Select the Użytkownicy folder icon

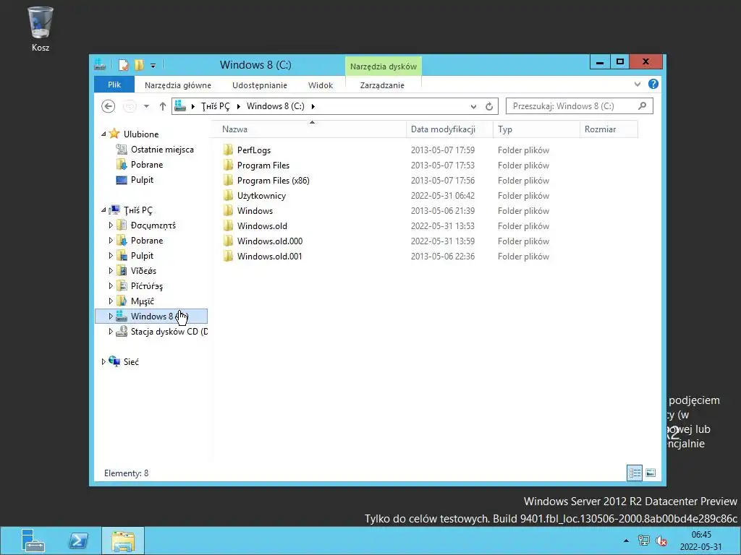pos(228,195)
